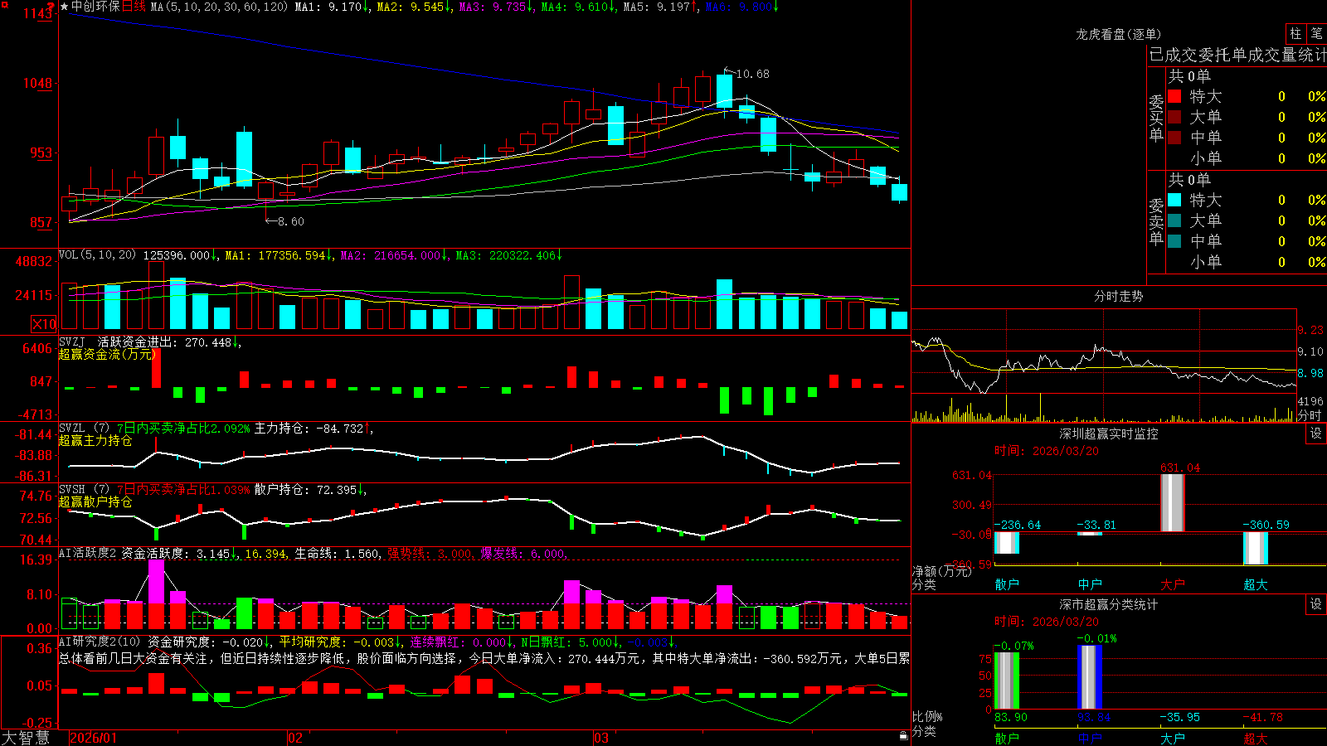The image size is (1327, 746).
Task: Click the 散户持仓: 72.395 value
Action: 306,490
